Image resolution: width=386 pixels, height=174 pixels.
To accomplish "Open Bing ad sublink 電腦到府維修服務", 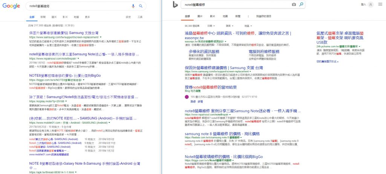I will coord(264,52).
